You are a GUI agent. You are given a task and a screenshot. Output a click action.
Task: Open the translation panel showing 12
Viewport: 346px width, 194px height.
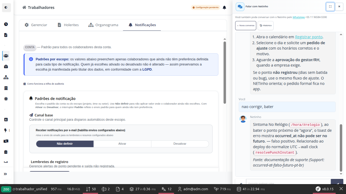coord(167,189)
